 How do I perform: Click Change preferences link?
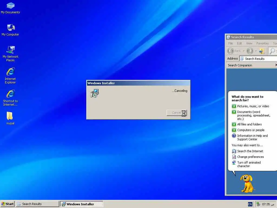pos(250,157)
